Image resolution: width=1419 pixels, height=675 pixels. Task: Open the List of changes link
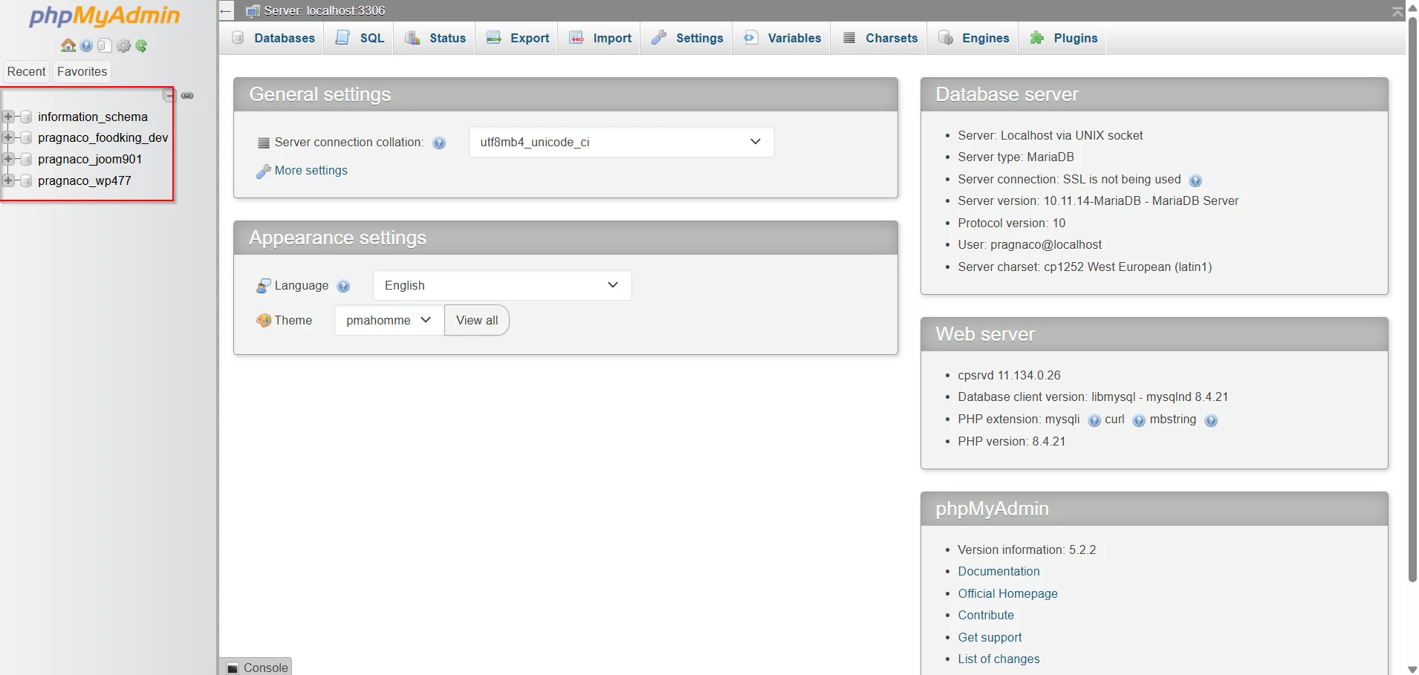click(x=999, y=659)
